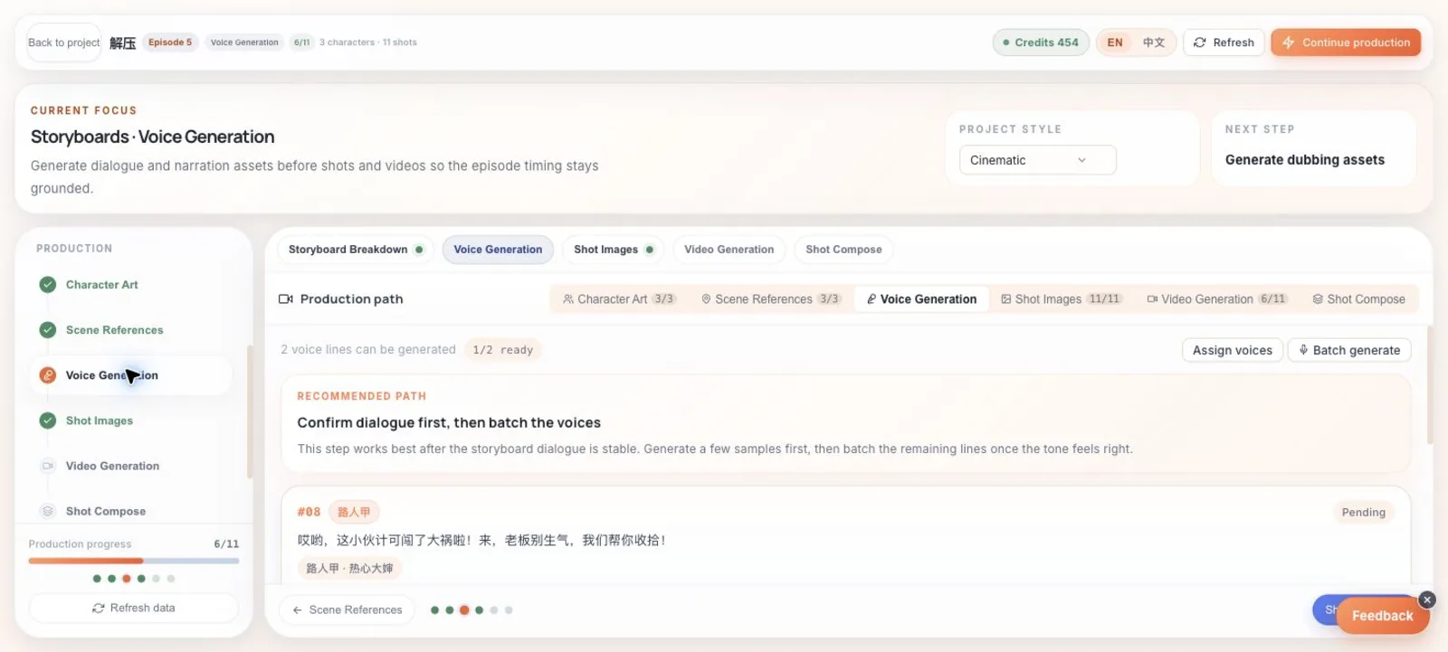Click the 路人甲 · 热心大婶 voice tag
Image resolution: width=1448 pixels, height=652 pixels.
click(349, 568)
